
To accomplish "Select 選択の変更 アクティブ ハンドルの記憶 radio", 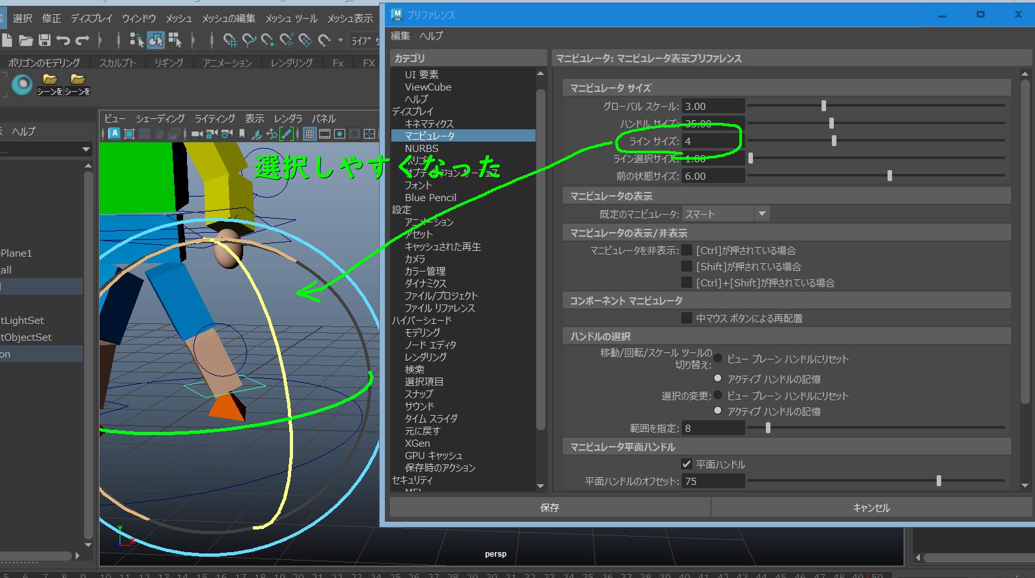I will [x=718, y=411].
